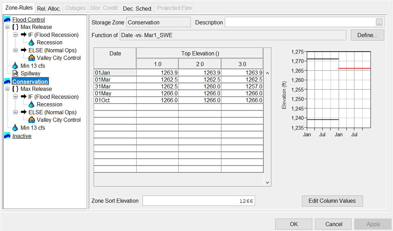Open the Dec. Sched. tab
This screenshot has height=231, width=393.
tap(137, 8)
